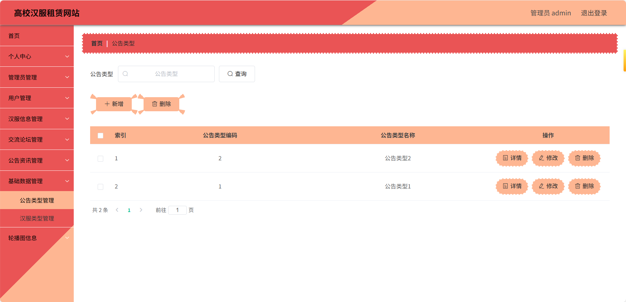626x302 pixels.
Task: Click the pagination jump-to page input
Action: tap(177, 210)
